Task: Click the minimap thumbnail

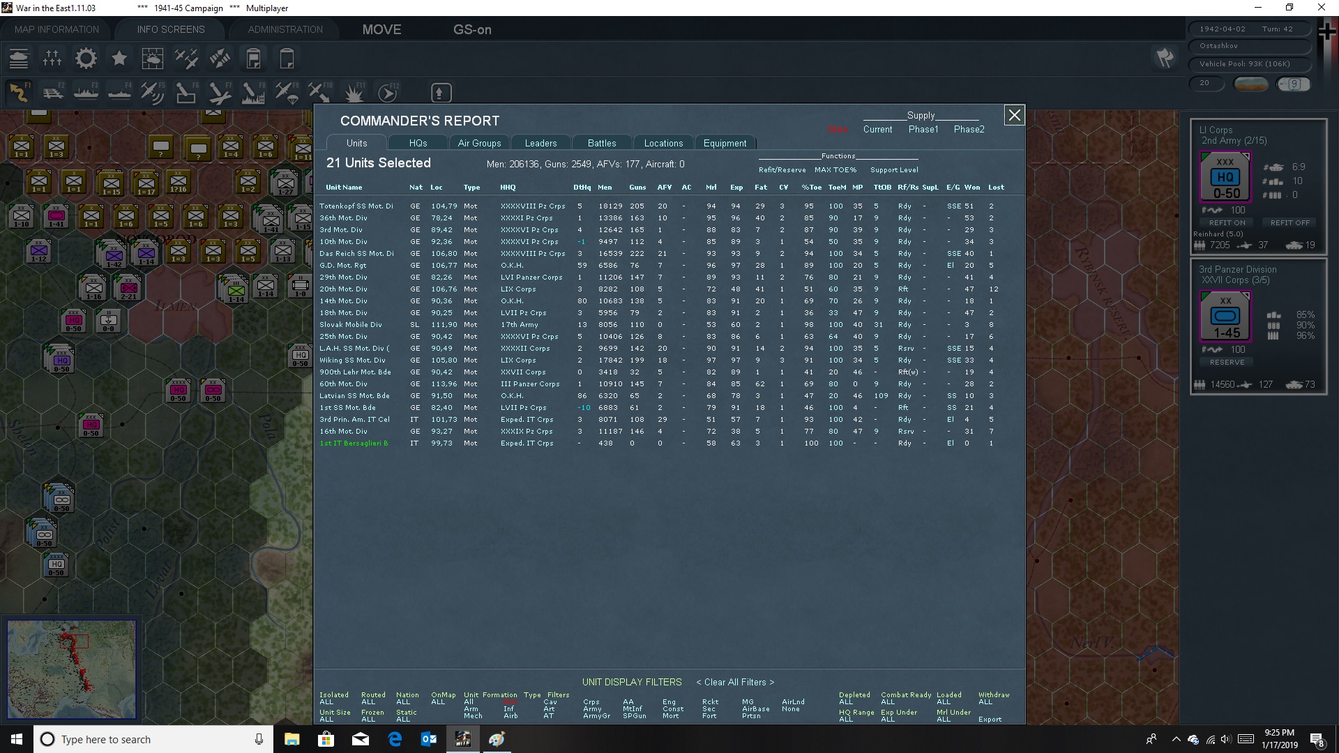Action: pyautogui.click(x=72, y=669)
